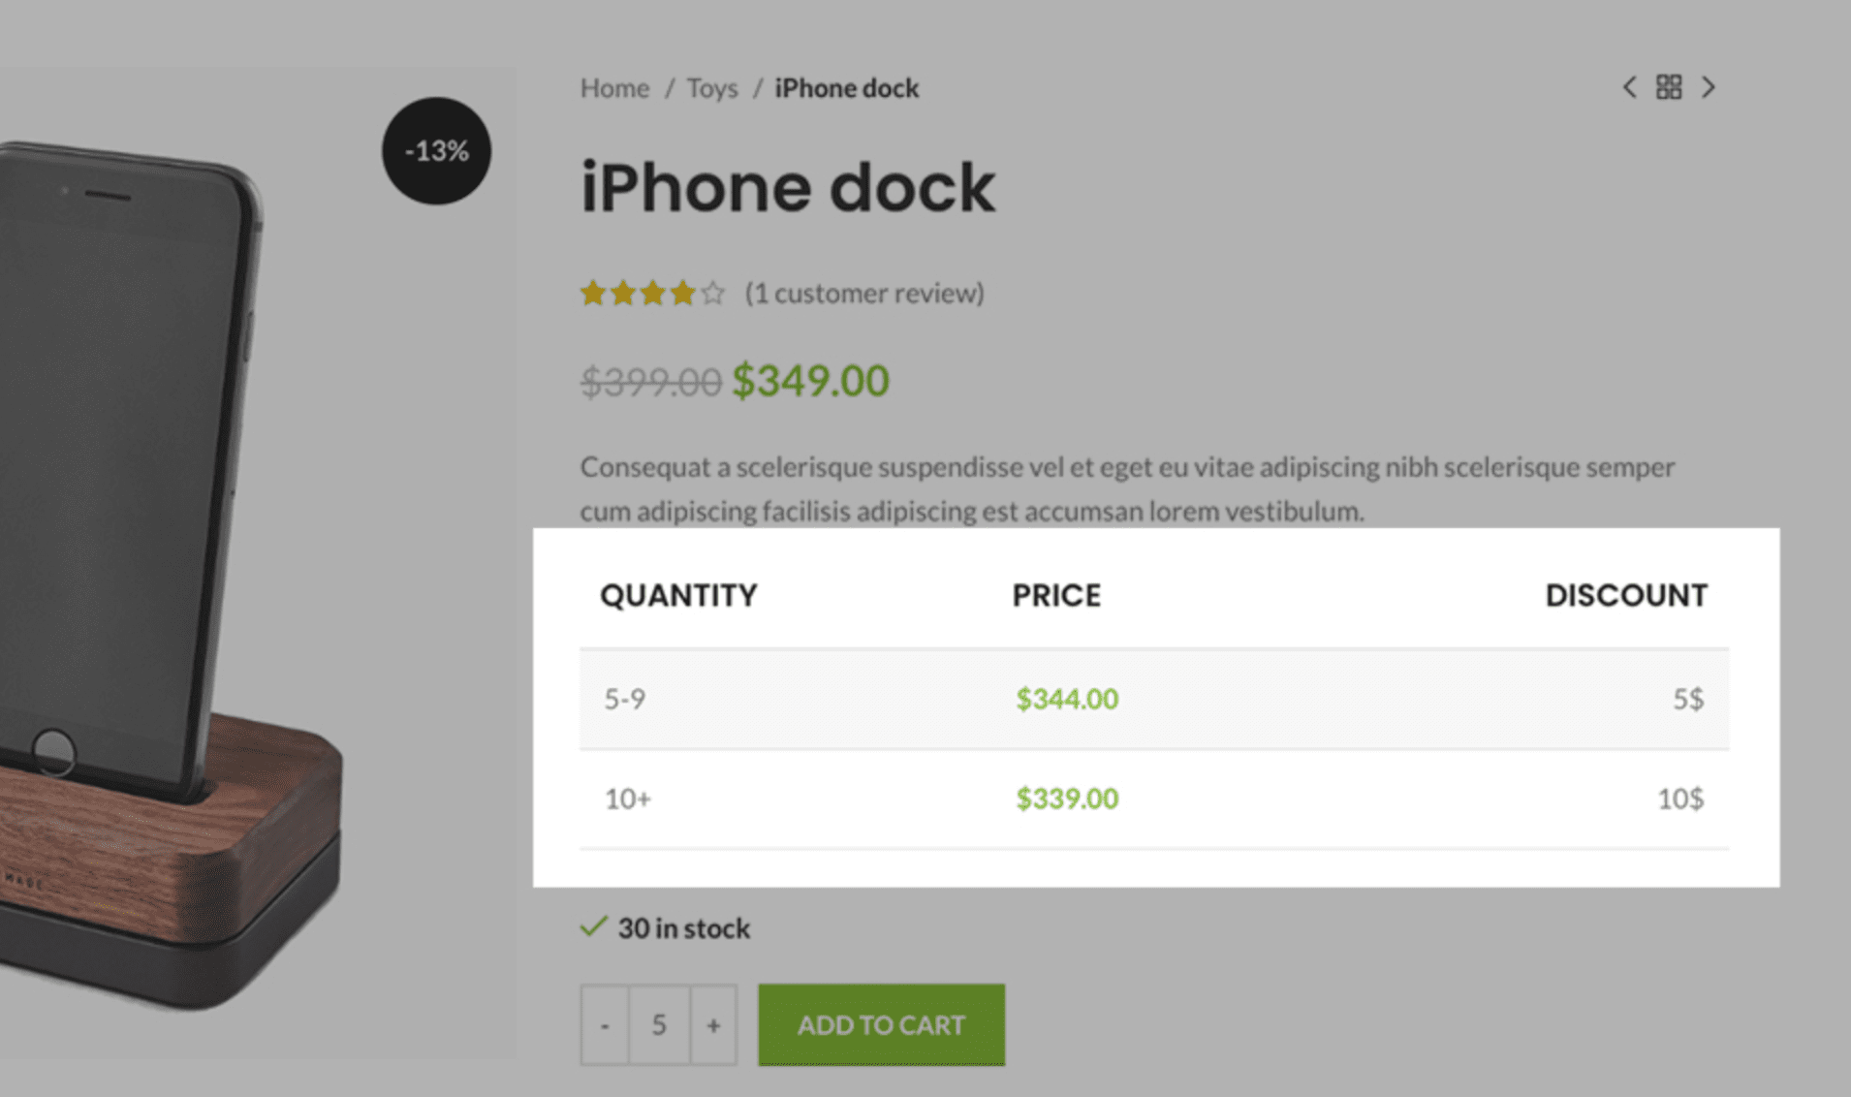Decrease quantity with minus button
This screenshot has height=1097, width=1851.
pyautogui.click(x=605, y=1025)
